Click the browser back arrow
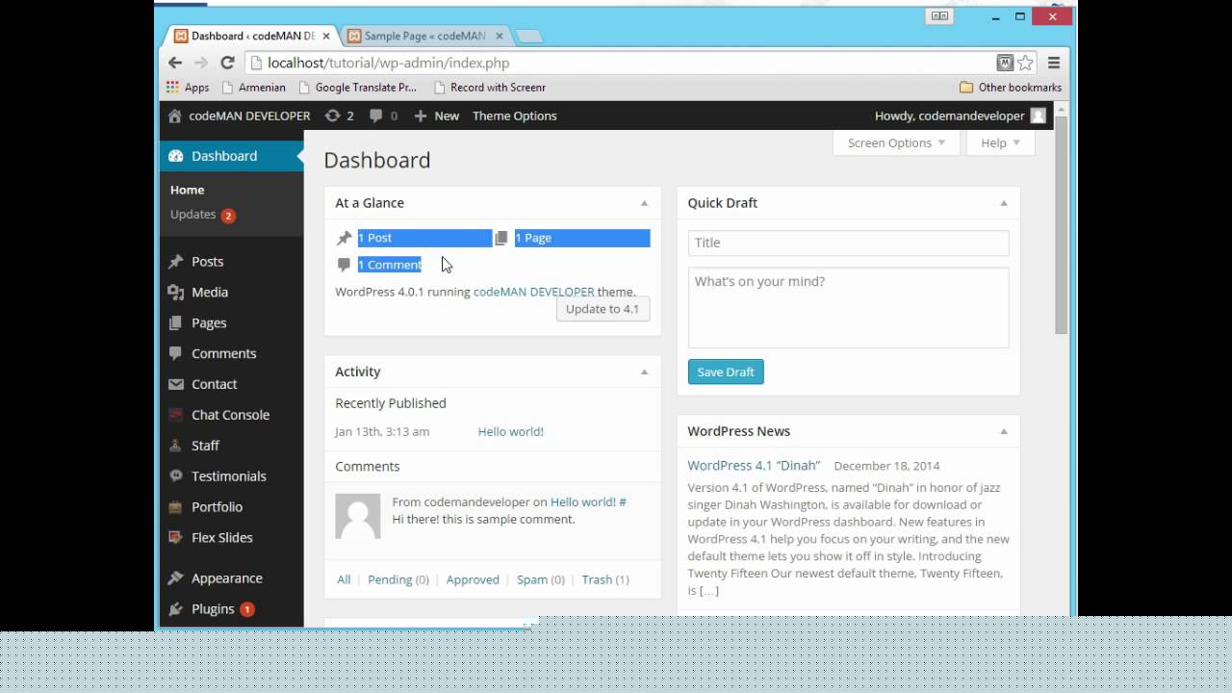The height and width of the screenshot is (693, 1232). (174, 63)
